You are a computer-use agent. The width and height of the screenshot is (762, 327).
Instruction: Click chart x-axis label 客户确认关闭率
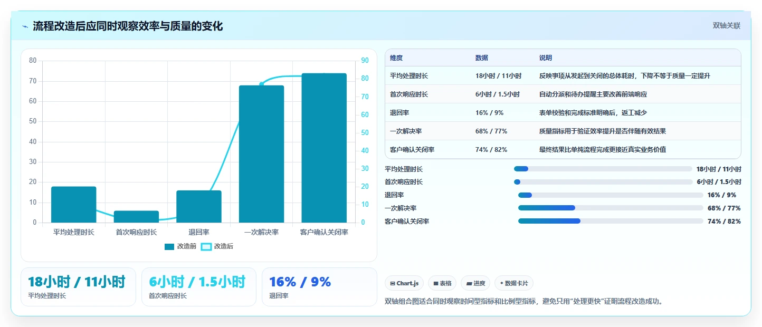(324, 232)
